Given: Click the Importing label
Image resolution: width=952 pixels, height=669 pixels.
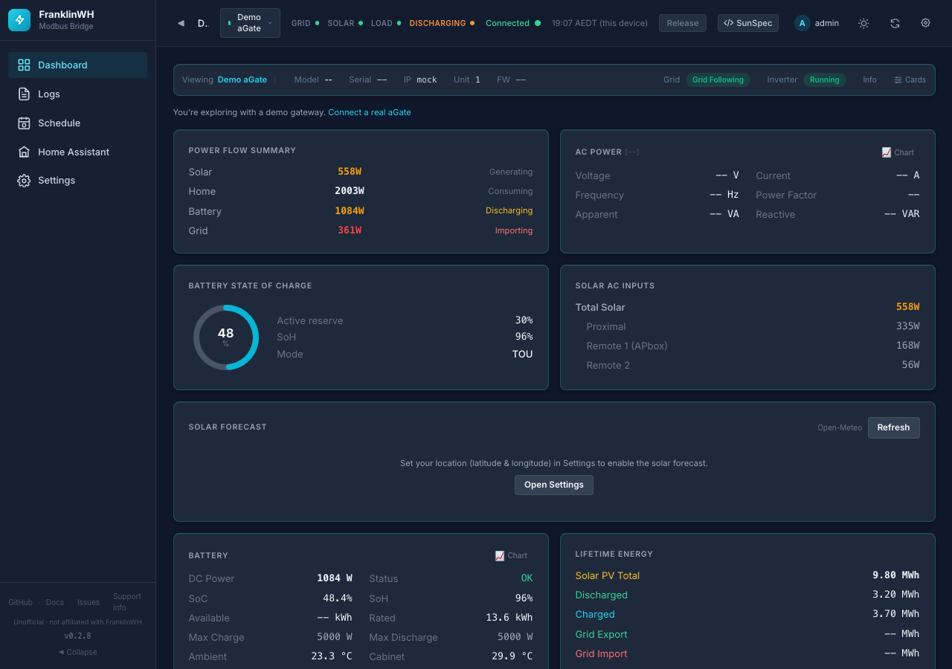Looking at the screenshot, I should [x=514, y=230].
